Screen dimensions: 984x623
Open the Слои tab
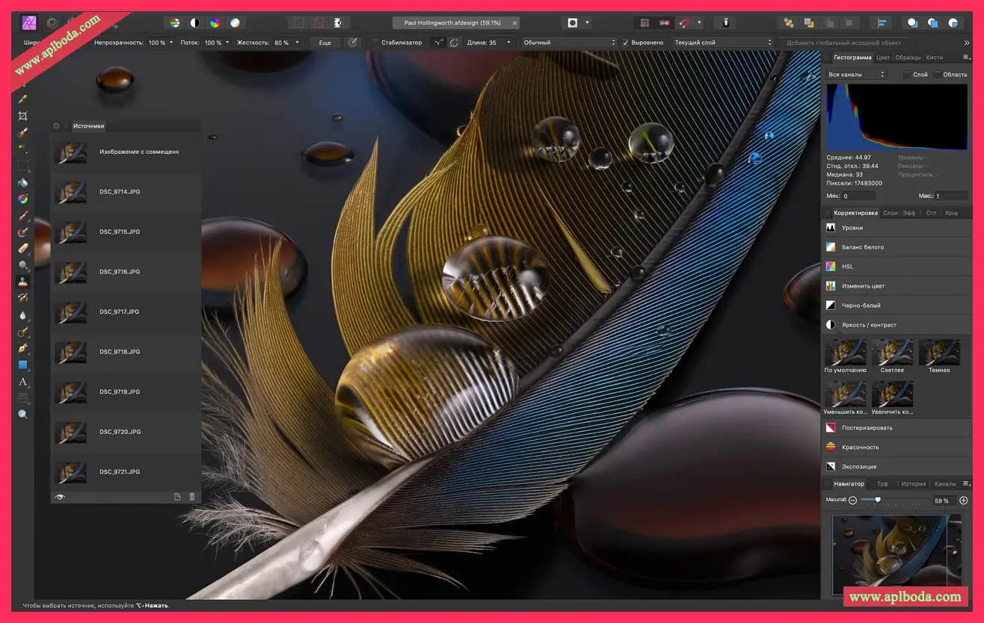pos(890,213)
